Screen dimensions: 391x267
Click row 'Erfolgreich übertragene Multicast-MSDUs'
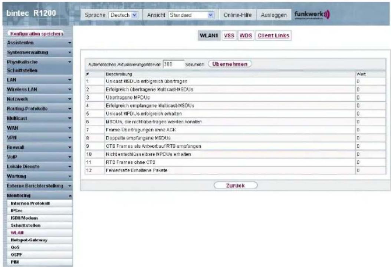pos(235,89)
